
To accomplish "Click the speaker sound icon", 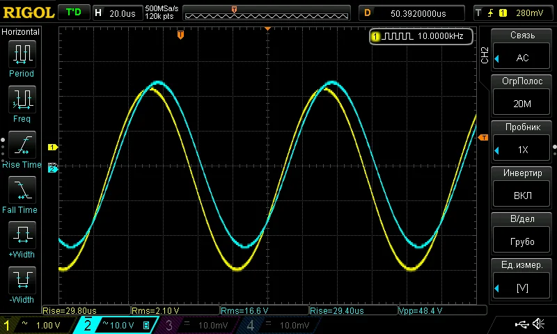I will (x=538, y=324).
